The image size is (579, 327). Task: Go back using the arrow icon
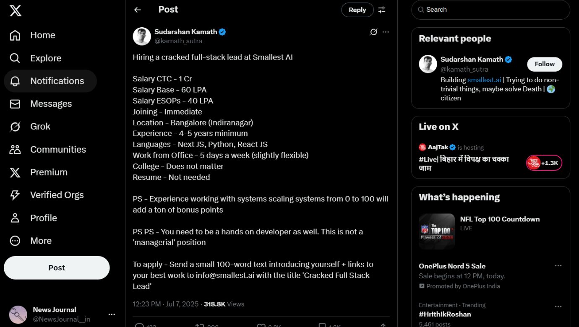point(138,10)
